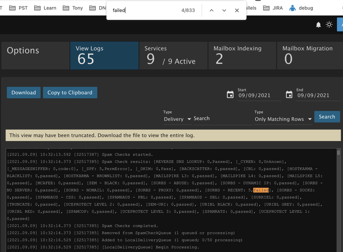Screen dimensions: 343x252
Task: Go to next find match arrow
Action: (x=224, y=10)
